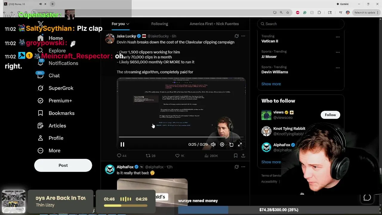Open SuperGrok from the sidebar
382x215 pixels.
pyautogui.click(x=55, y=88)
